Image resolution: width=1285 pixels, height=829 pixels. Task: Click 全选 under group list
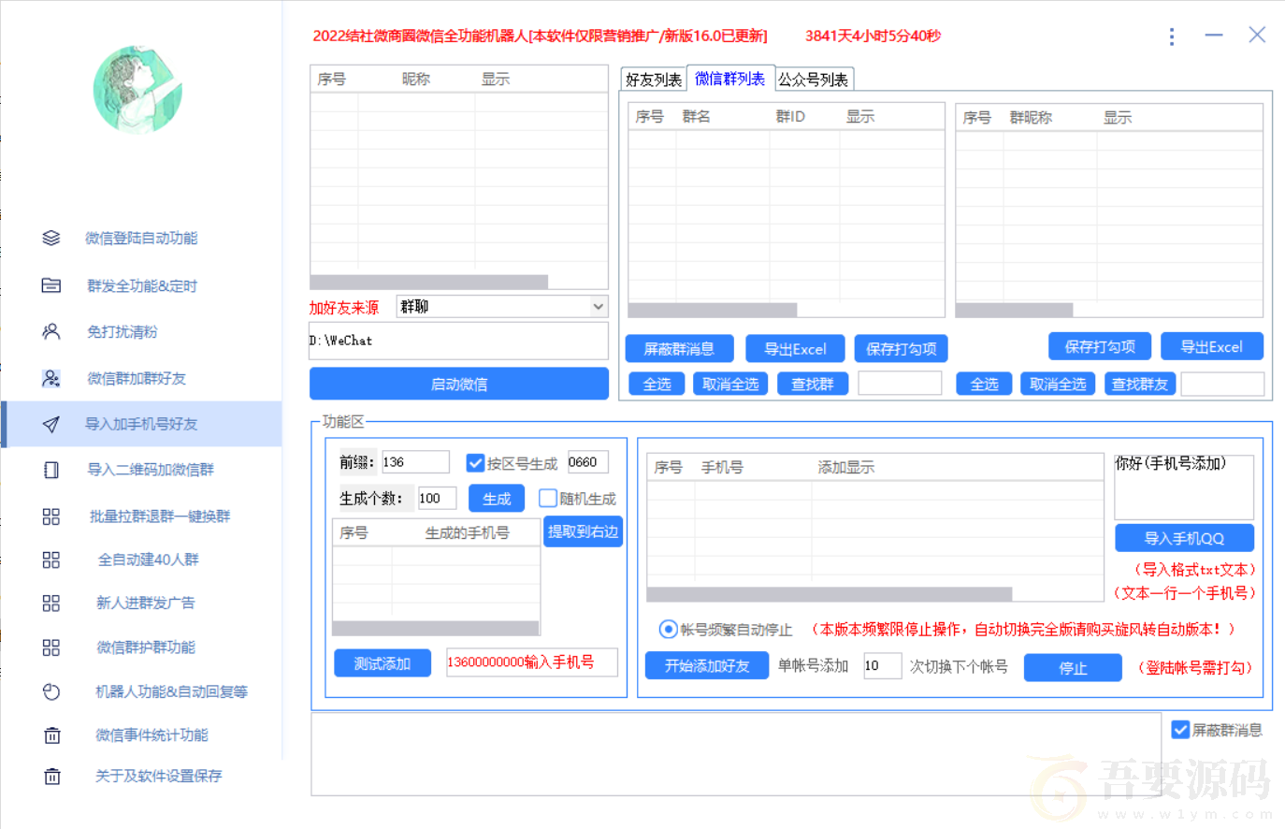click(657, 385)
